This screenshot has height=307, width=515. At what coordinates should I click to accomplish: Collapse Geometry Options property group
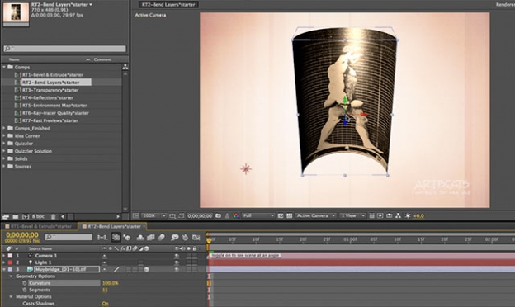(11, 276)
